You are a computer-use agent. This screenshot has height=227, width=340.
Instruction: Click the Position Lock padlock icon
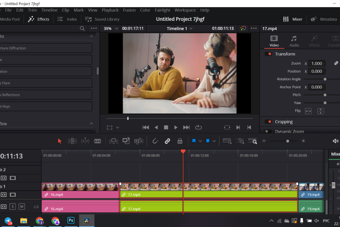click(180, 141)
